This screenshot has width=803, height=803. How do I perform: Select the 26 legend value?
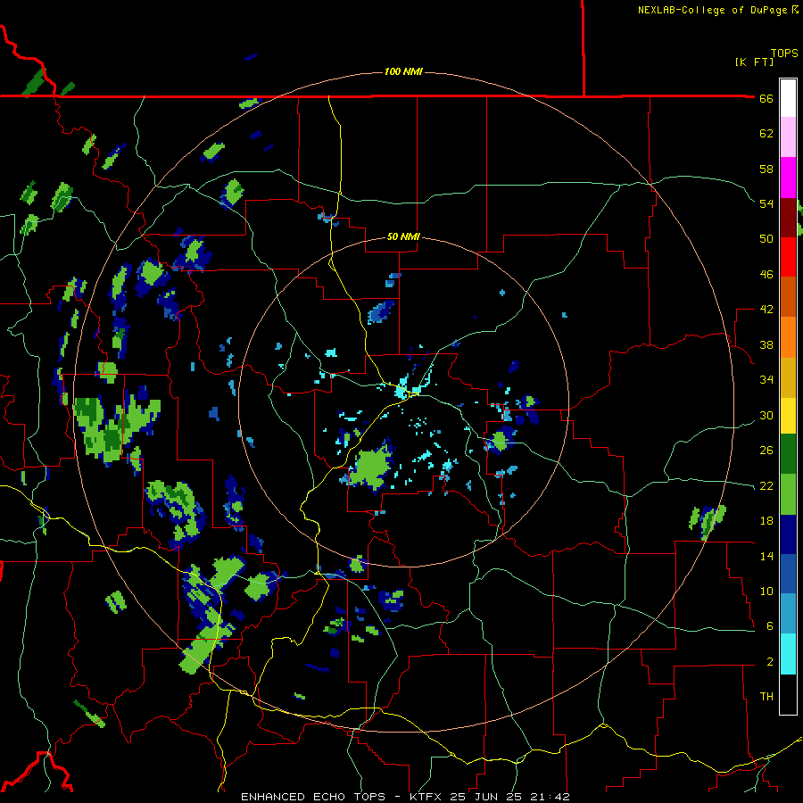tap(766, 451)
